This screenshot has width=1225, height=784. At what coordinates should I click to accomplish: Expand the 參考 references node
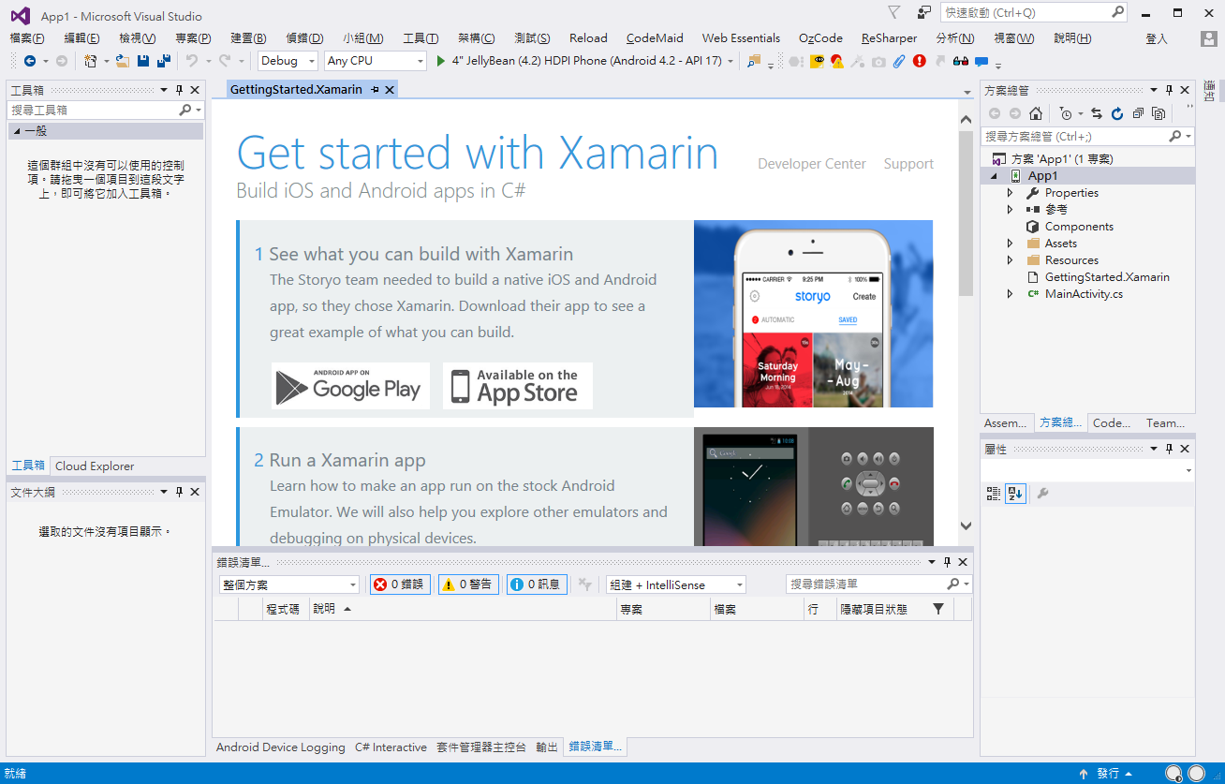pyautogui.click(x=1010, y=210)
